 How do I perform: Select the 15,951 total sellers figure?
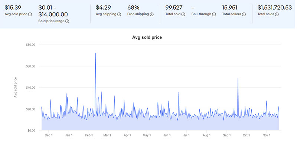coord(229,8)
